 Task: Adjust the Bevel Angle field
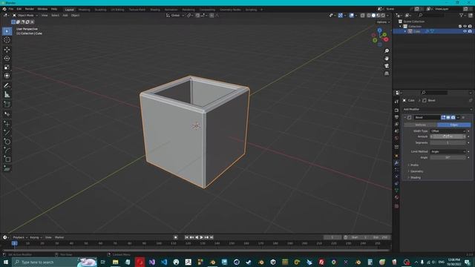(x=448, y=157)
